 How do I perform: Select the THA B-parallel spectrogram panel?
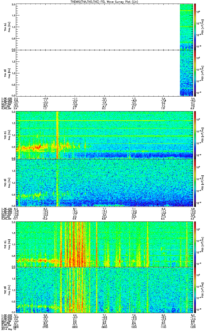point(104,73)
